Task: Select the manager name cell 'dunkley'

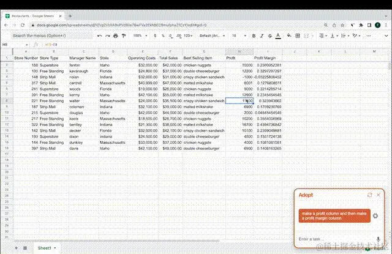Action: tap(83, 143)
